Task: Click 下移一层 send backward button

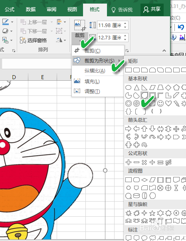Action: click(34, 31)
